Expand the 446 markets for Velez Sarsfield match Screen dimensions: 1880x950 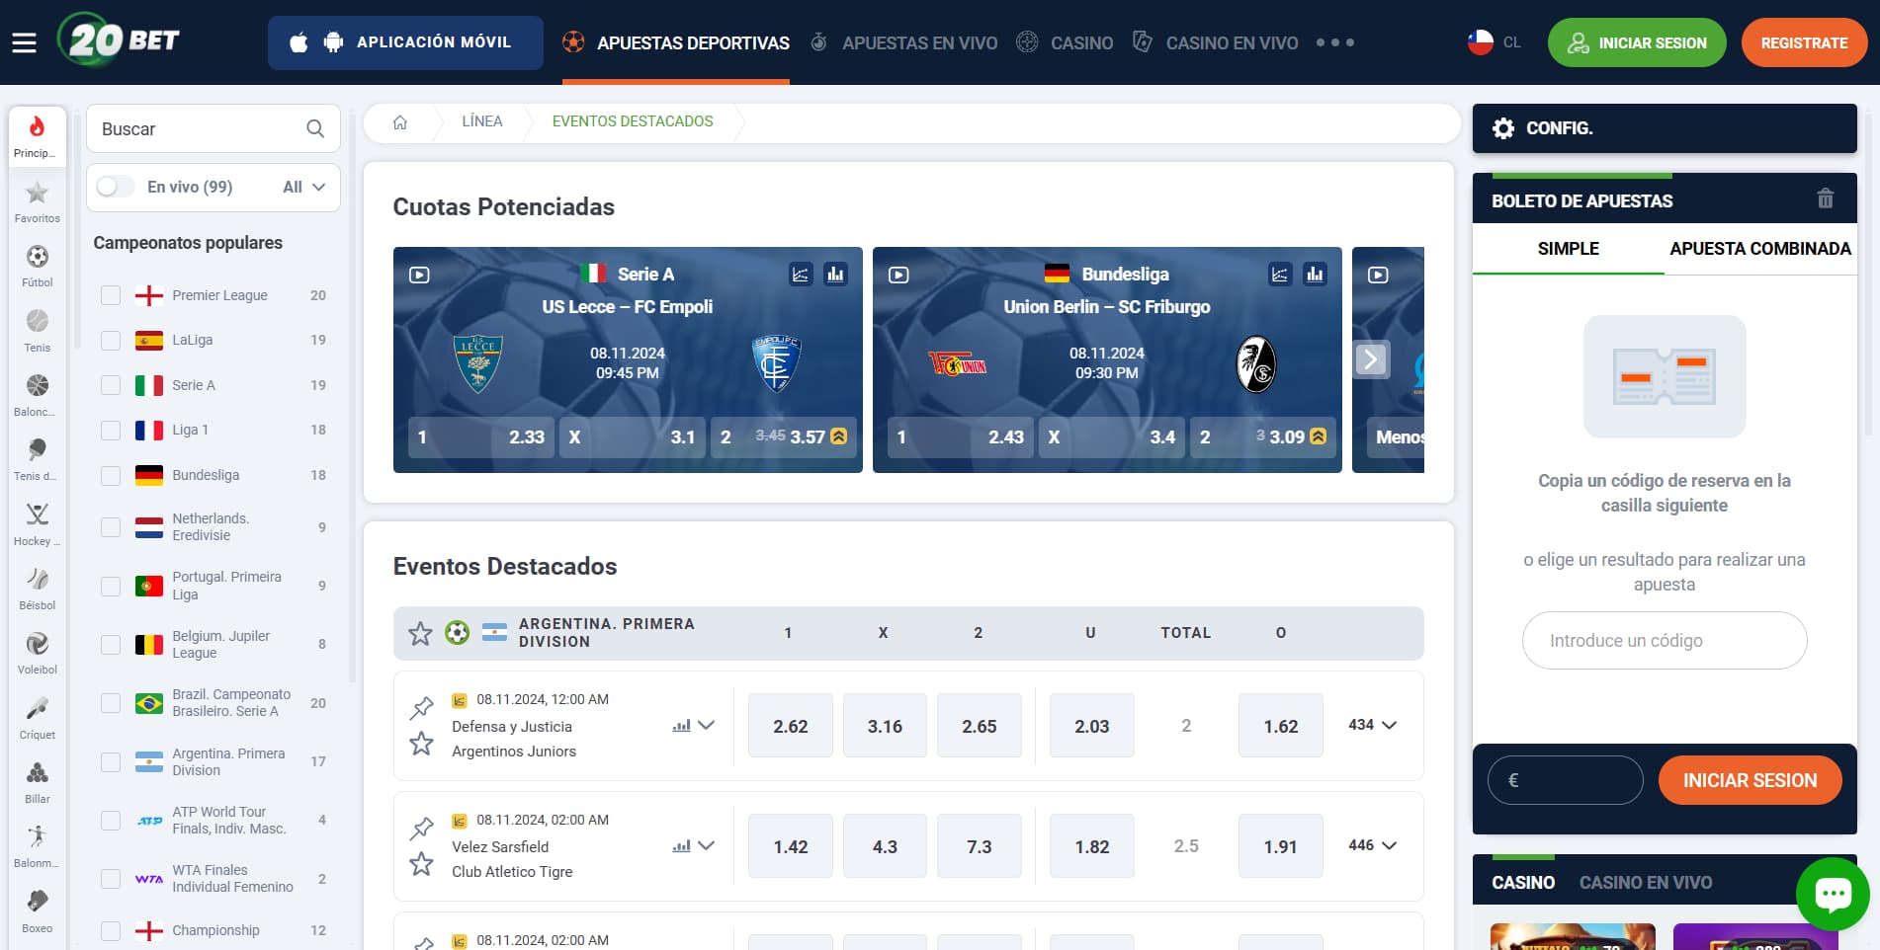click(x=1374, y=845)
